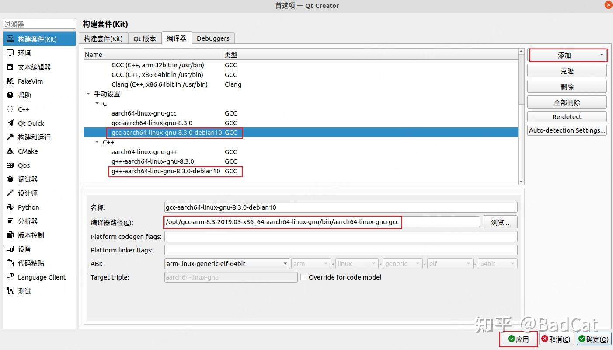Focus the 过滤器 filter field
This screenshot has height=350, width=613.
click(x=39, y=24)
